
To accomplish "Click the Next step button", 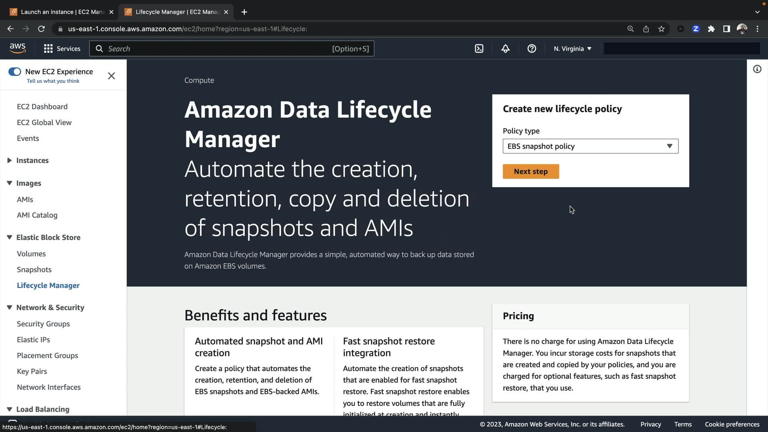I will pos(530,171).
